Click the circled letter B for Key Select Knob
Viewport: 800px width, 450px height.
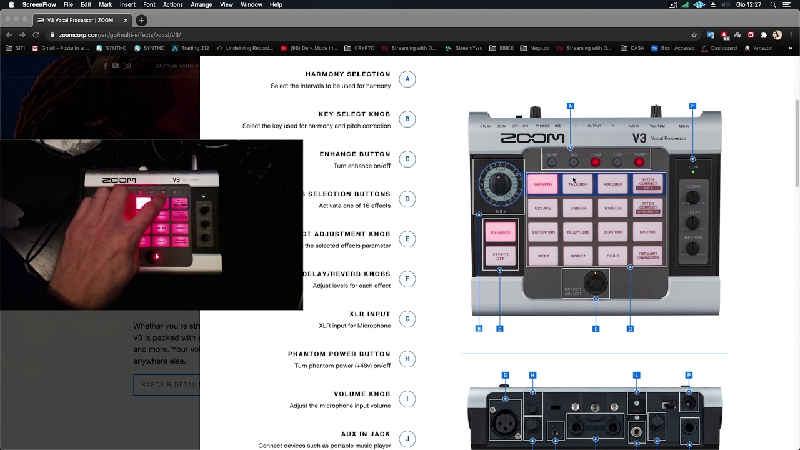[407, 119]
